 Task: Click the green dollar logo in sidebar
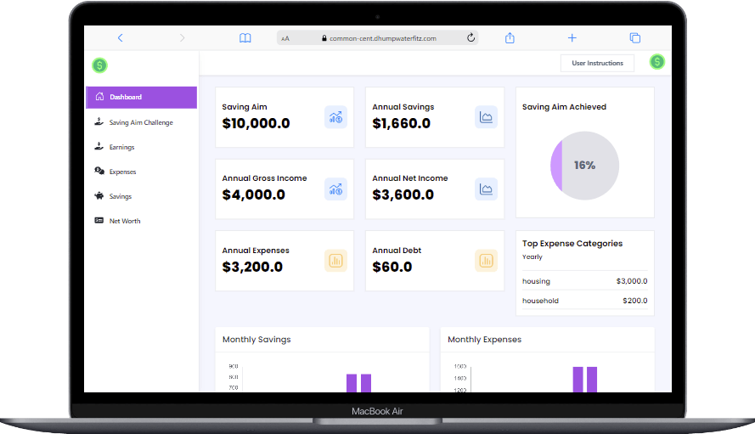pos(100,65)
